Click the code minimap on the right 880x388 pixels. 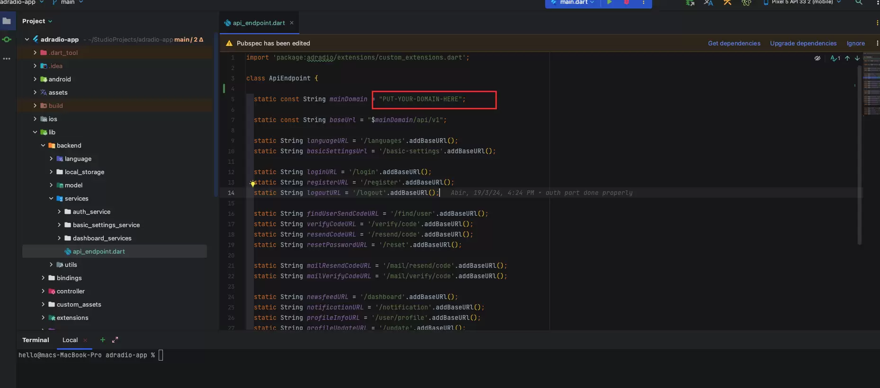pos(871,84)
